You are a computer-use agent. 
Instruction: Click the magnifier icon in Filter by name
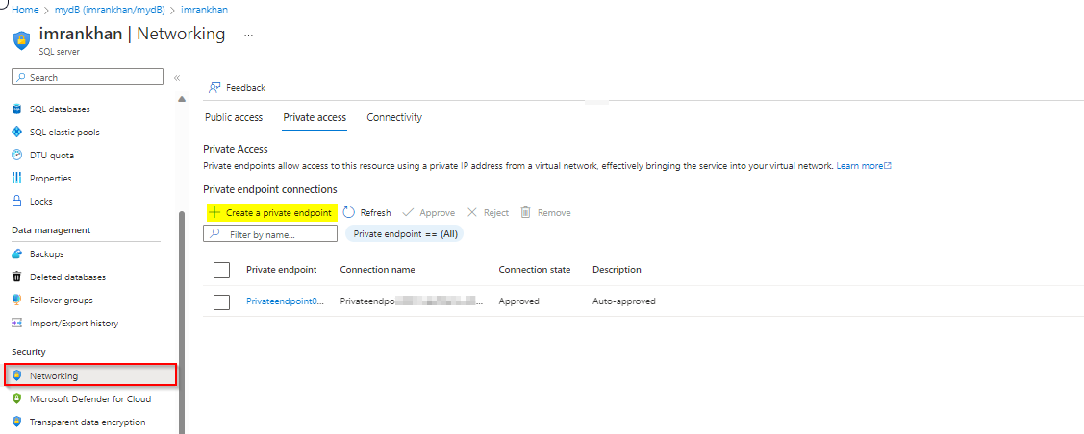(x=215, y=234)
